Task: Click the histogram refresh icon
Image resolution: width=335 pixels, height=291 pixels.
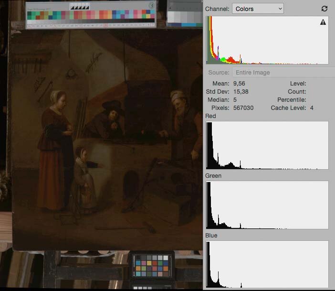Action: tap(324, 9)
